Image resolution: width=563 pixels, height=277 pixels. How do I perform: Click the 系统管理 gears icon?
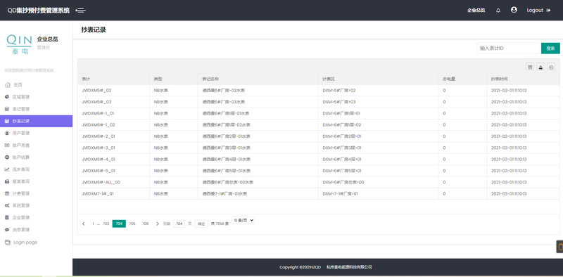(7, 205)
